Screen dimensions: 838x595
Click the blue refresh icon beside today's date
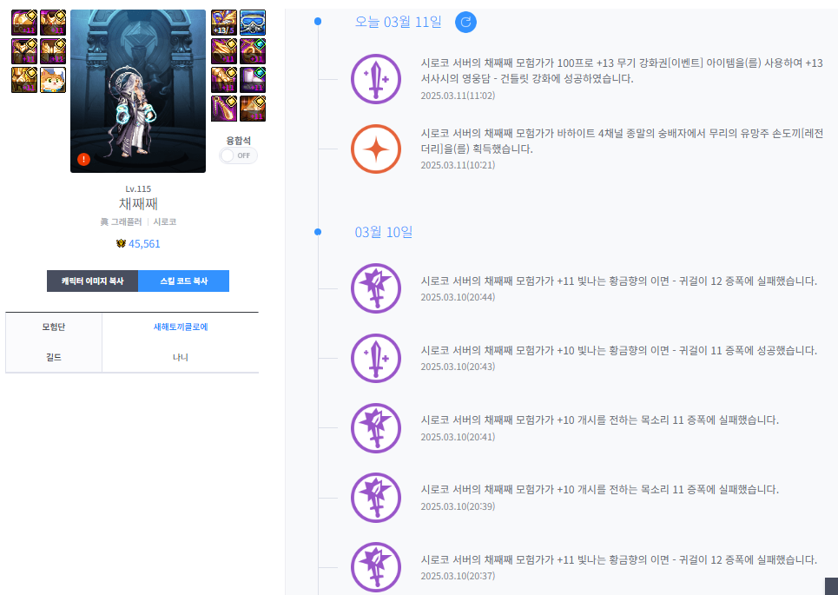tap(465, 22)
